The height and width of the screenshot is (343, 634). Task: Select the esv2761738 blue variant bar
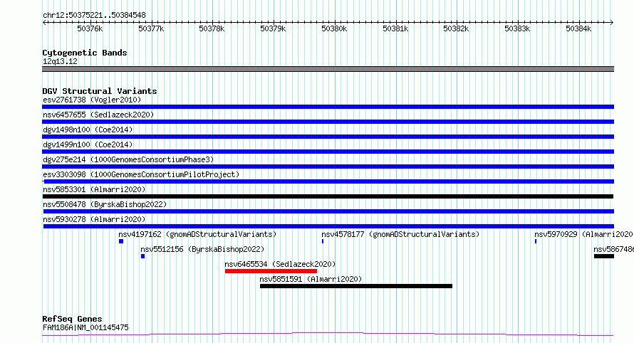328,107
